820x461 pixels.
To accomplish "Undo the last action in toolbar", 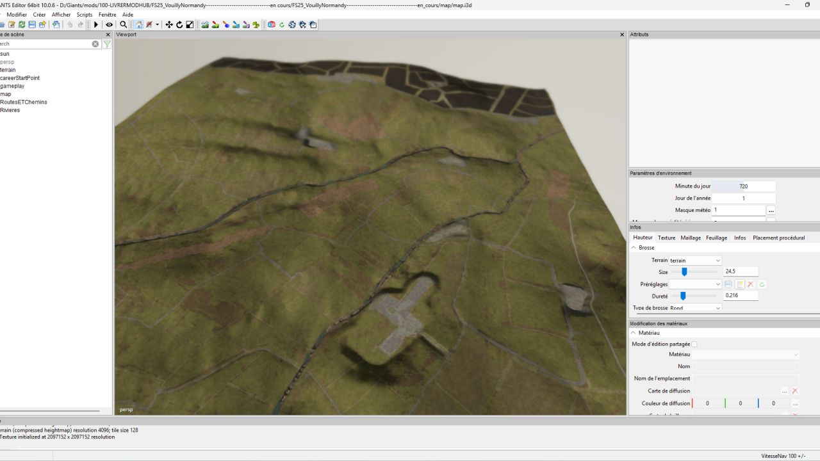I will [x=70, y=24].
